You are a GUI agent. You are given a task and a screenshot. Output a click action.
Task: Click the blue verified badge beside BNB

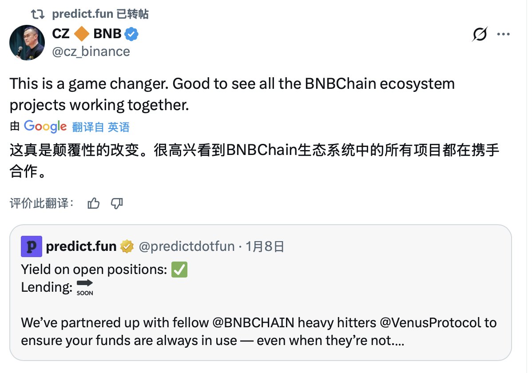click(131, 34)
